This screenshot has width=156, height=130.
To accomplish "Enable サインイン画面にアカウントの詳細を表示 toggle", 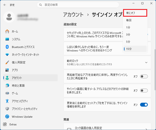I will [x=144, y=90].
